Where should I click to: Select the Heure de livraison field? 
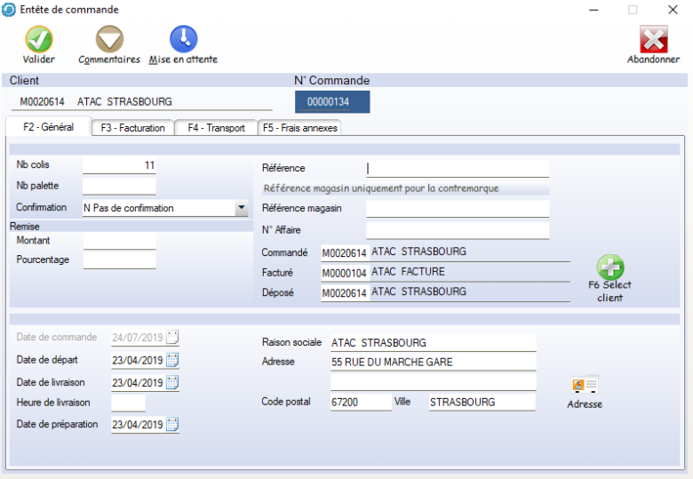pyautogui.click(x=128, y=403)
